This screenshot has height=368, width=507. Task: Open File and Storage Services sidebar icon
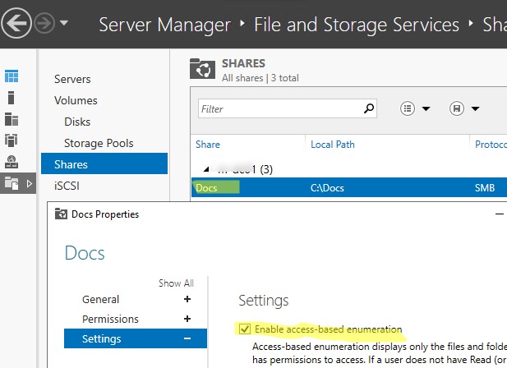pos(12,183)
